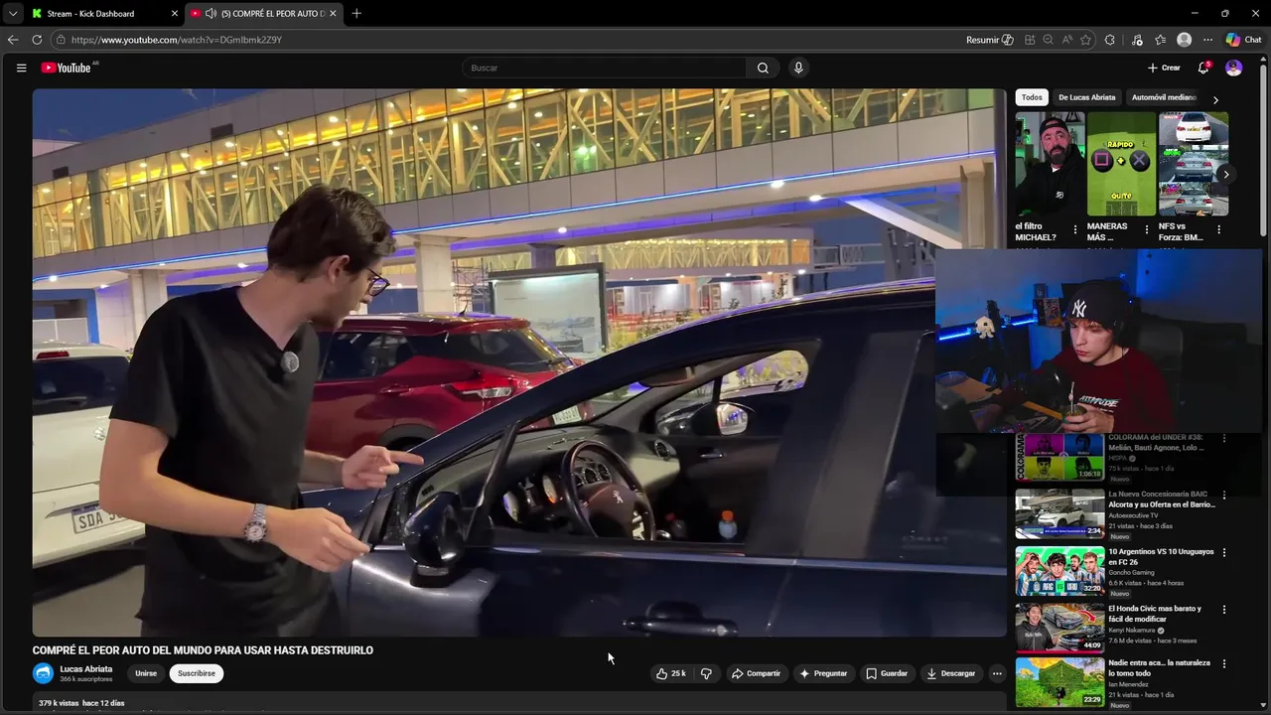Viewport: 1271px width, 715px height.
Task: Click the Compartir share button
Action: pos(756,673)
